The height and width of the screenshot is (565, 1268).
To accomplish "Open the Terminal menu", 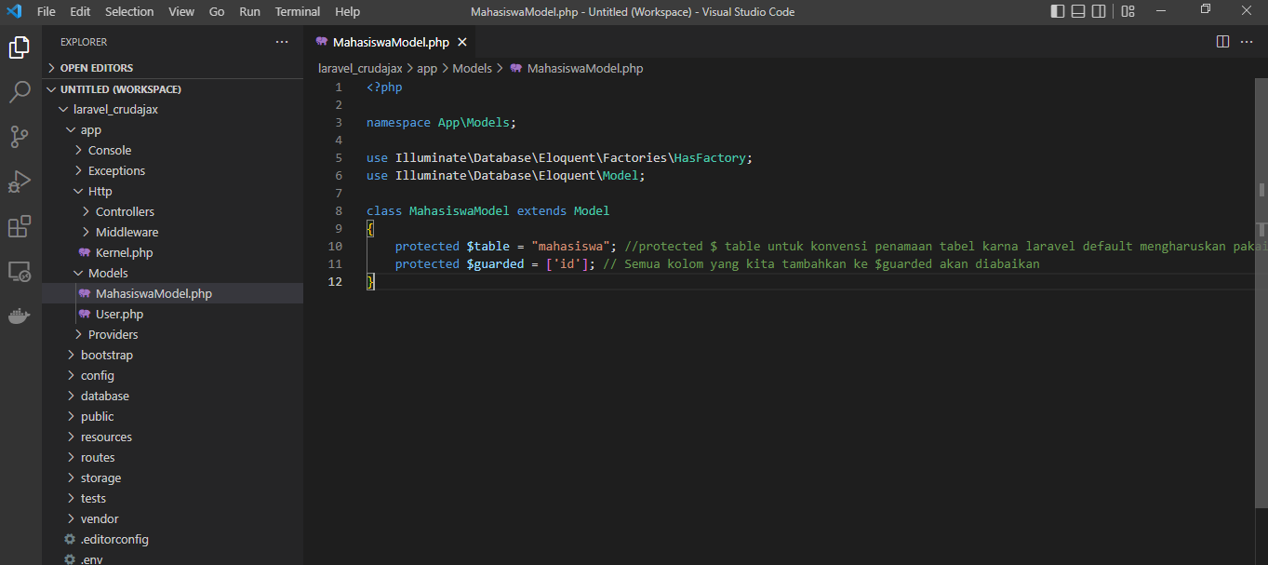I will [297, 11].
